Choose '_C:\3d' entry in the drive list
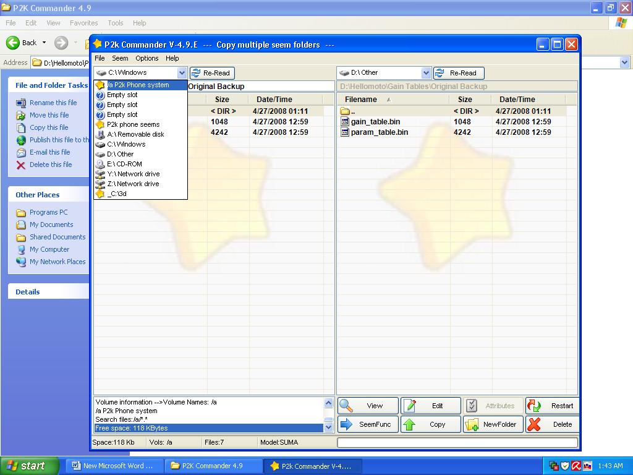This screenshot has width=633, height=475. 140,194
